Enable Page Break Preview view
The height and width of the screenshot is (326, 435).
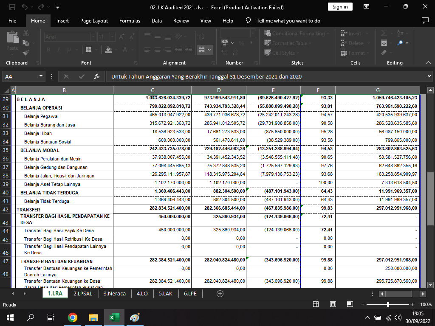pyautogui.click(x=350, y=304)
